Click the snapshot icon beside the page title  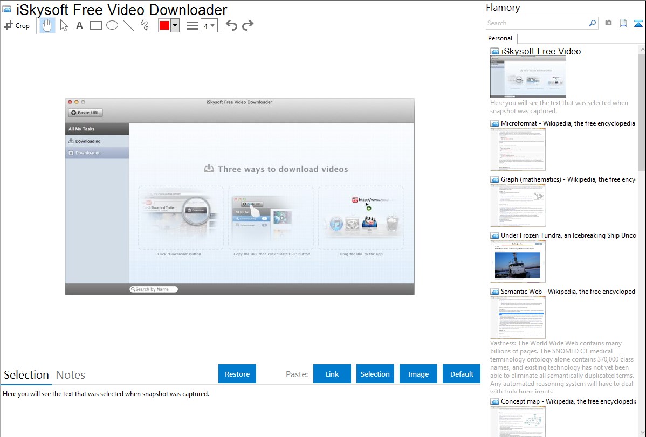[6, 9]
